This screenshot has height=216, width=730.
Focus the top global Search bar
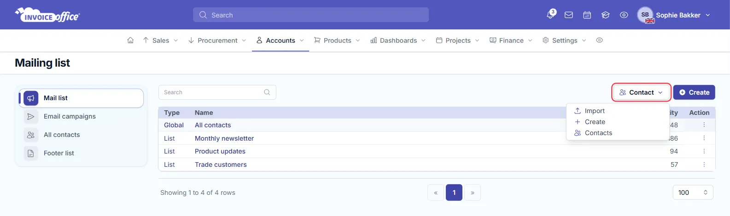[x=311, y=15]
